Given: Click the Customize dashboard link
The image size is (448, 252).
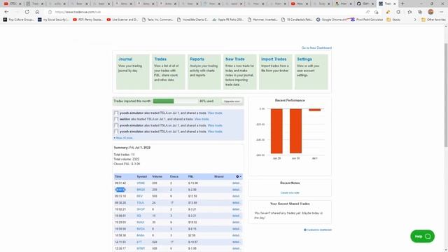Looking at the screenshot, I should coord(318,230).
